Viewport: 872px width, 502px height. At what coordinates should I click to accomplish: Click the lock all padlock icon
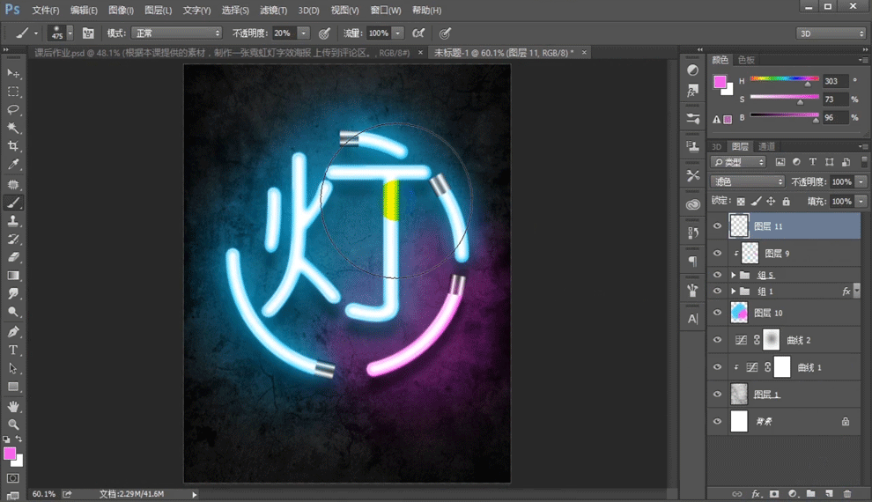pyautogui.click(x=786, y=202)
